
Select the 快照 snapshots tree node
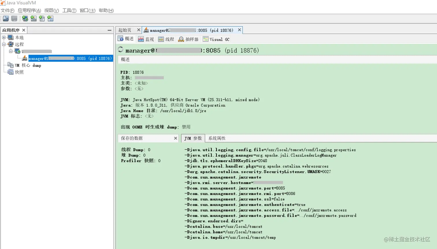tap(19, 72)
